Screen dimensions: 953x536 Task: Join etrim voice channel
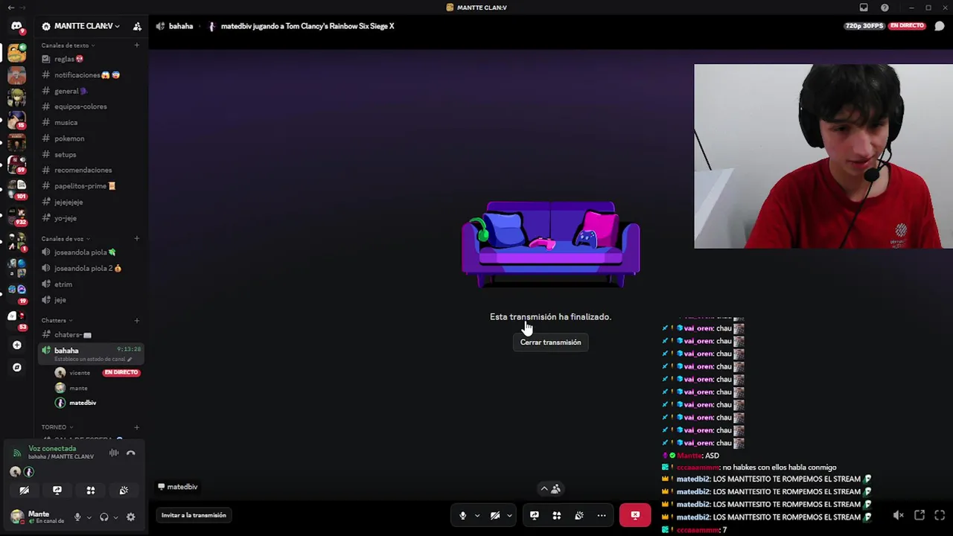pyautogui.click(x=91, y=284)
